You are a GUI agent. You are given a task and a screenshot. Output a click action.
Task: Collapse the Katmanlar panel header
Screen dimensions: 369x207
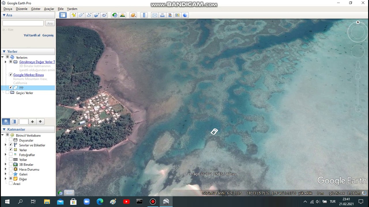[28, 129]
